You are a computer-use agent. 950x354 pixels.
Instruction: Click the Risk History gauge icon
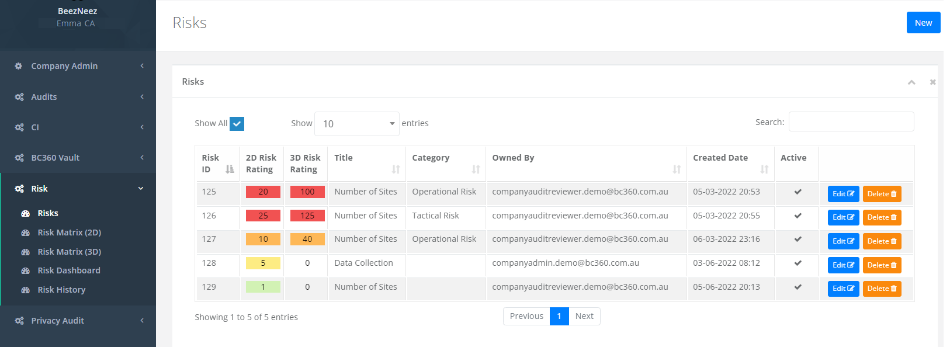tap(26, 290)
